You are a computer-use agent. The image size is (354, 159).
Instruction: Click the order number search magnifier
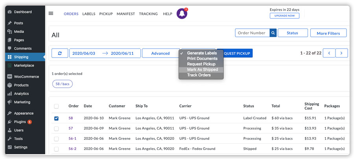pyautogui.click(x=273, y=33)
